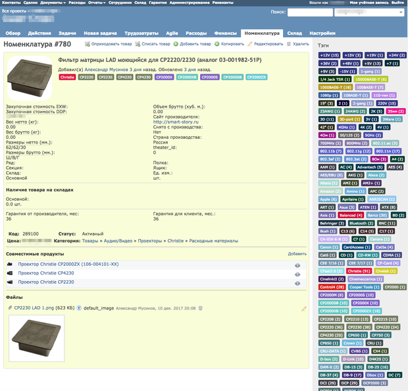Open the Документы top menu dropdown
Viewport: 408px width, 391px height.
[x=53, y=3]
